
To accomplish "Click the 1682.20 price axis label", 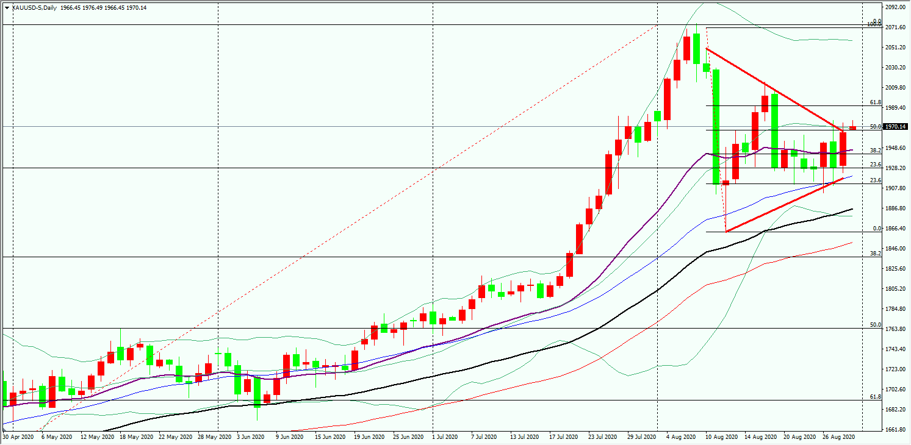I will pyautogui.click(x=895, y=410).
